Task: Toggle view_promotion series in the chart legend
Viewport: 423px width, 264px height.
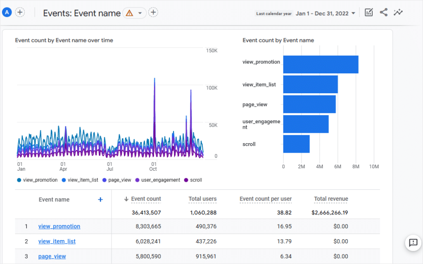Action: [x=37, y=180]
